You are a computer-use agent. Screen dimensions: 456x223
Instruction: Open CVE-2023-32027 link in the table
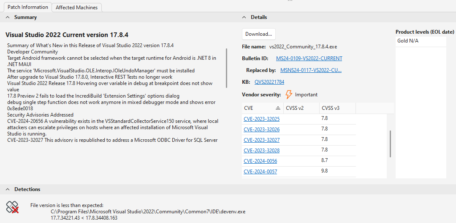[262, 140]
